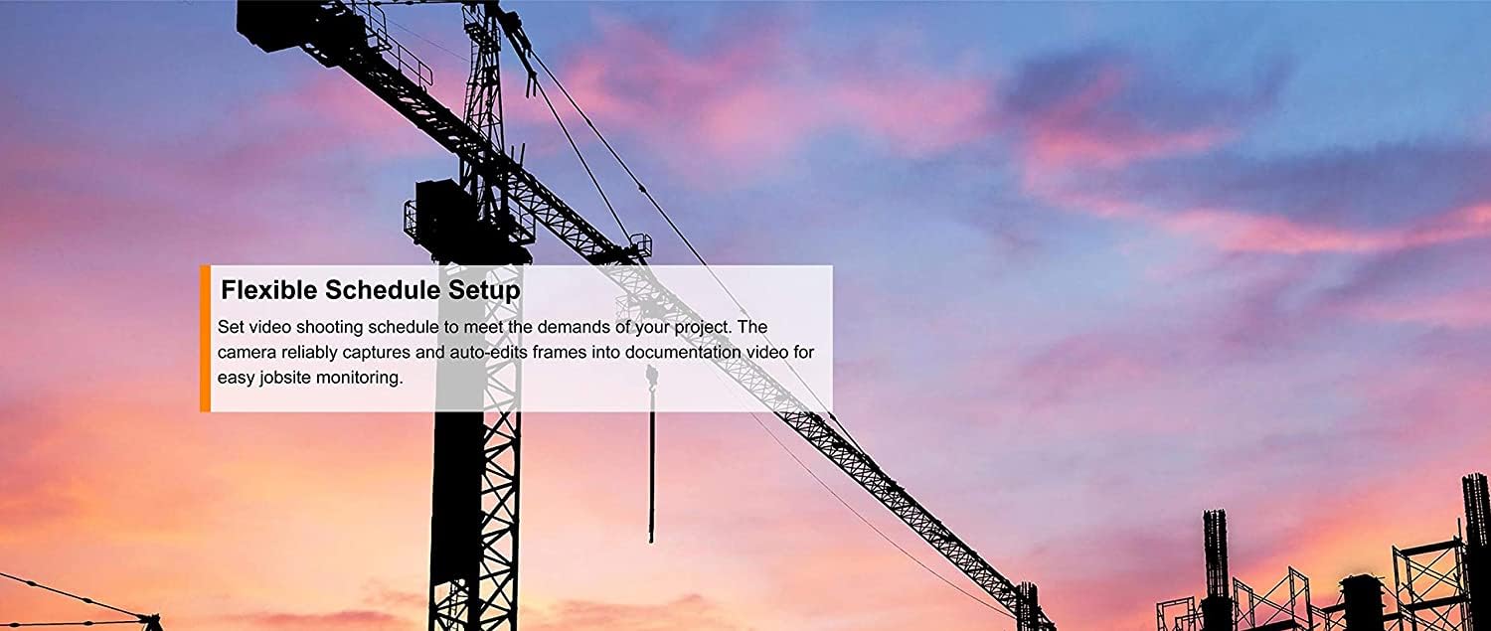Click the small platform on the crane jib
1491x631 pixels.
click(640, 244)
